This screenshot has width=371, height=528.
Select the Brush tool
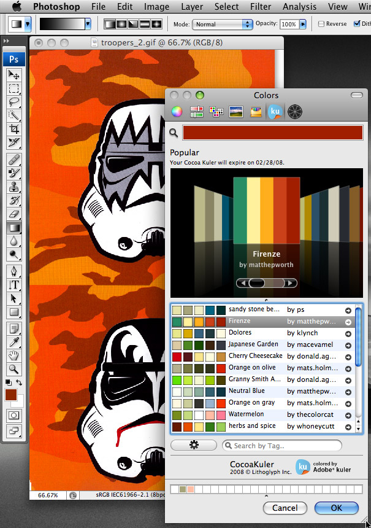pyautogui.click(x=13, y=173)
